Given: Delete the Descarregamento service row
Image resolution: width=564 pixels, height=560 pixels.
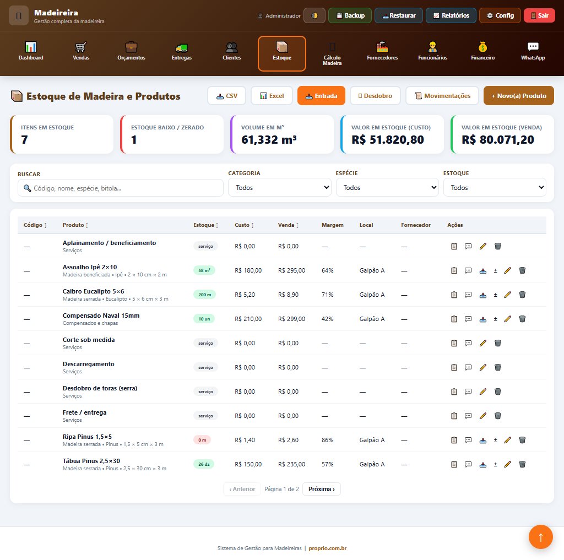Looking at the screenshot, I should 498,367.
